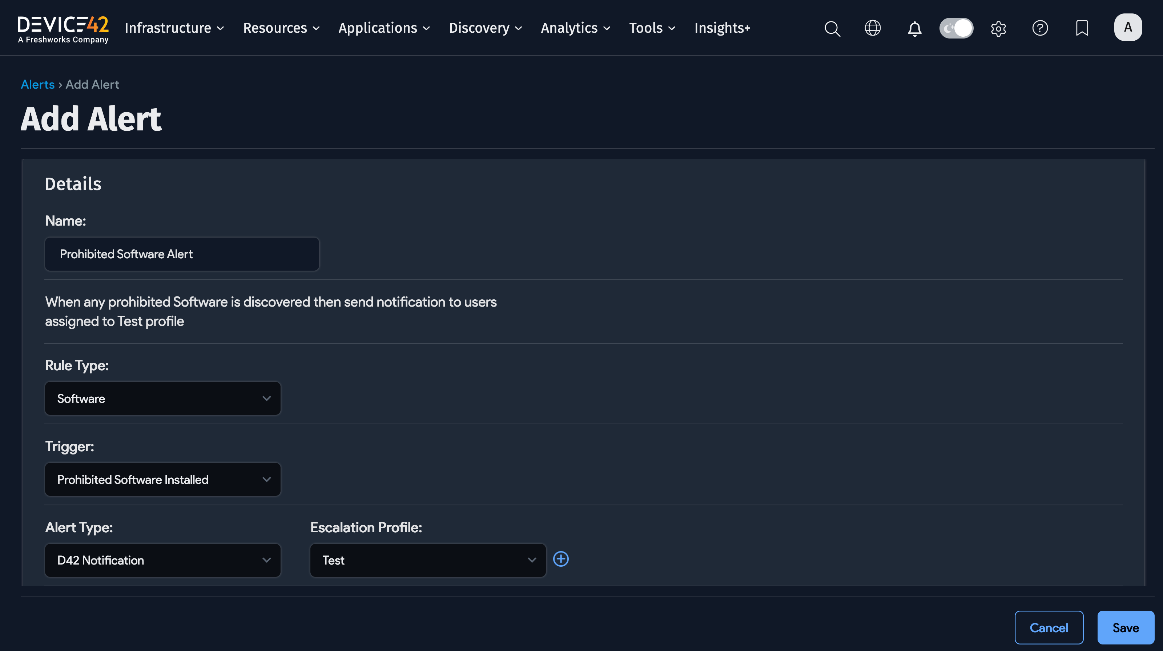This screenshot has width=1163, height=651.
Task: Click the help question mark icon
Action: [x=1040, y=28]
